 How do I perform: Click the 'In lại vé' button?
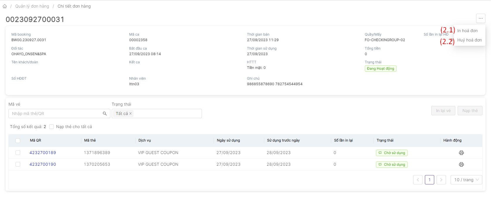tap(443, 111)
